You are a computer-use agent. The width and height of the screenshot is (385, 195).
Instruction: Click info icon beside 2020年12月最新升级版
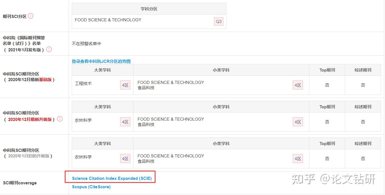click(x=60, y=119)
